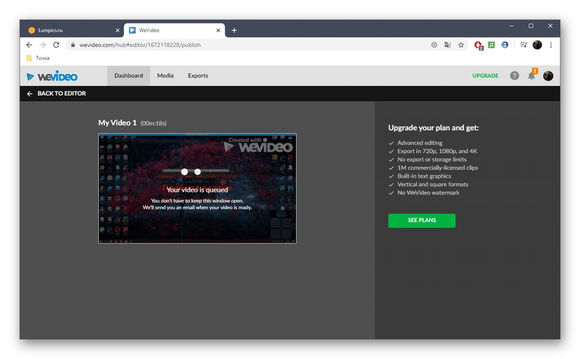Click the browser back arrow
Screen dimensions: 580x359
point(29,45)
